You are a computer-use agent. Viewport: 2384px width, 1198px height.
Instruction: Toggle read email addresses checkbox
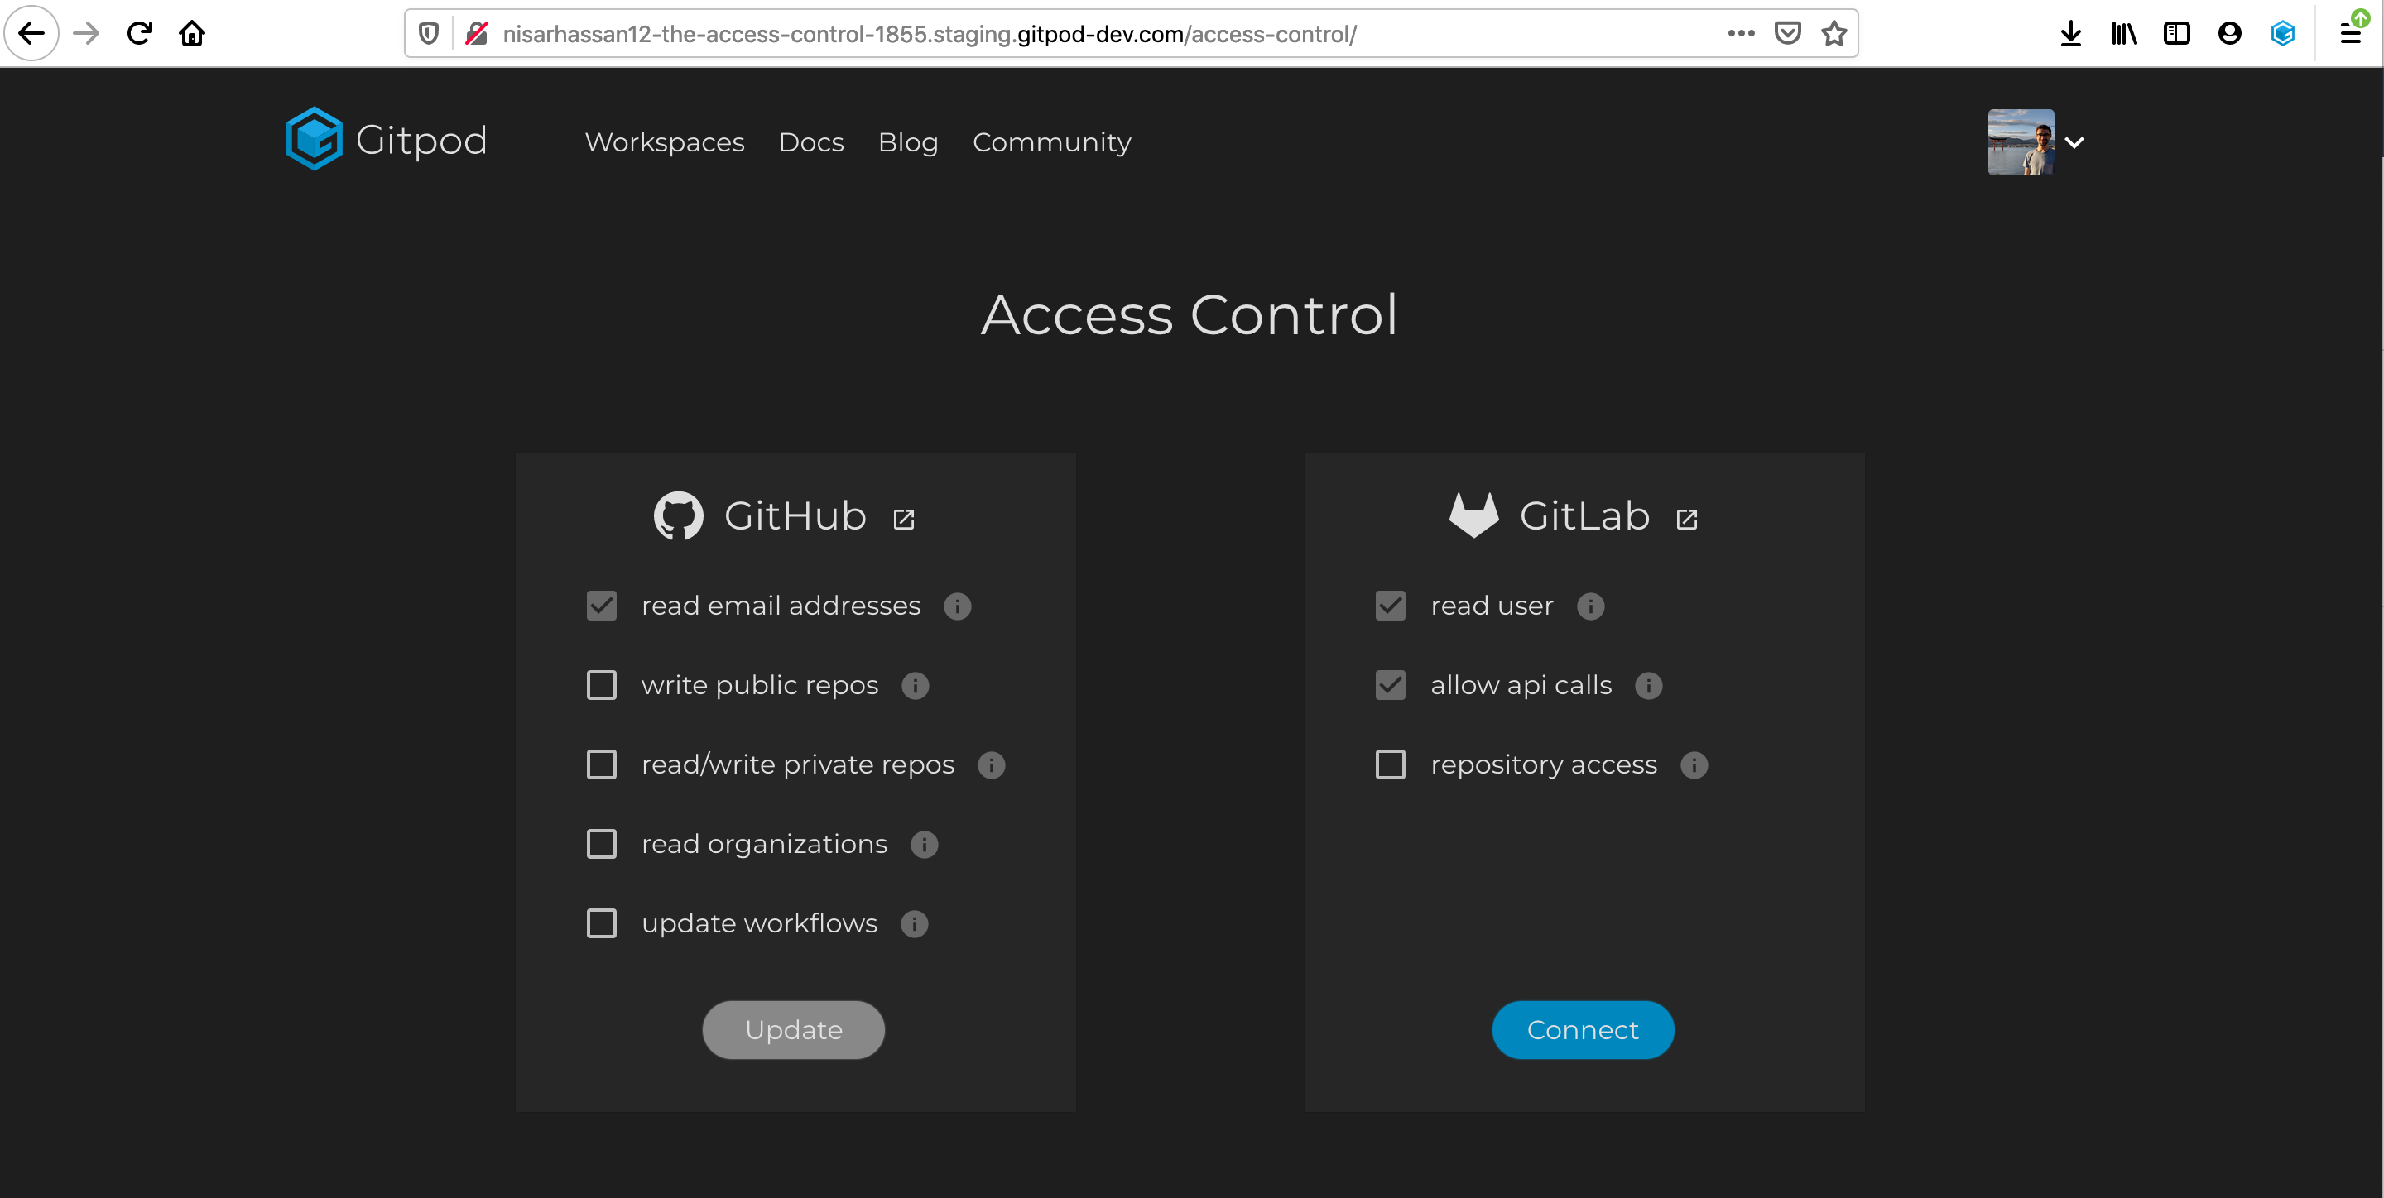(602, 606)
